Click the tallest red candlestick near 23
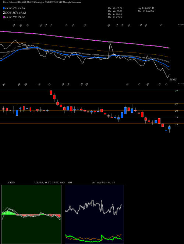 [x=51, y=92]
